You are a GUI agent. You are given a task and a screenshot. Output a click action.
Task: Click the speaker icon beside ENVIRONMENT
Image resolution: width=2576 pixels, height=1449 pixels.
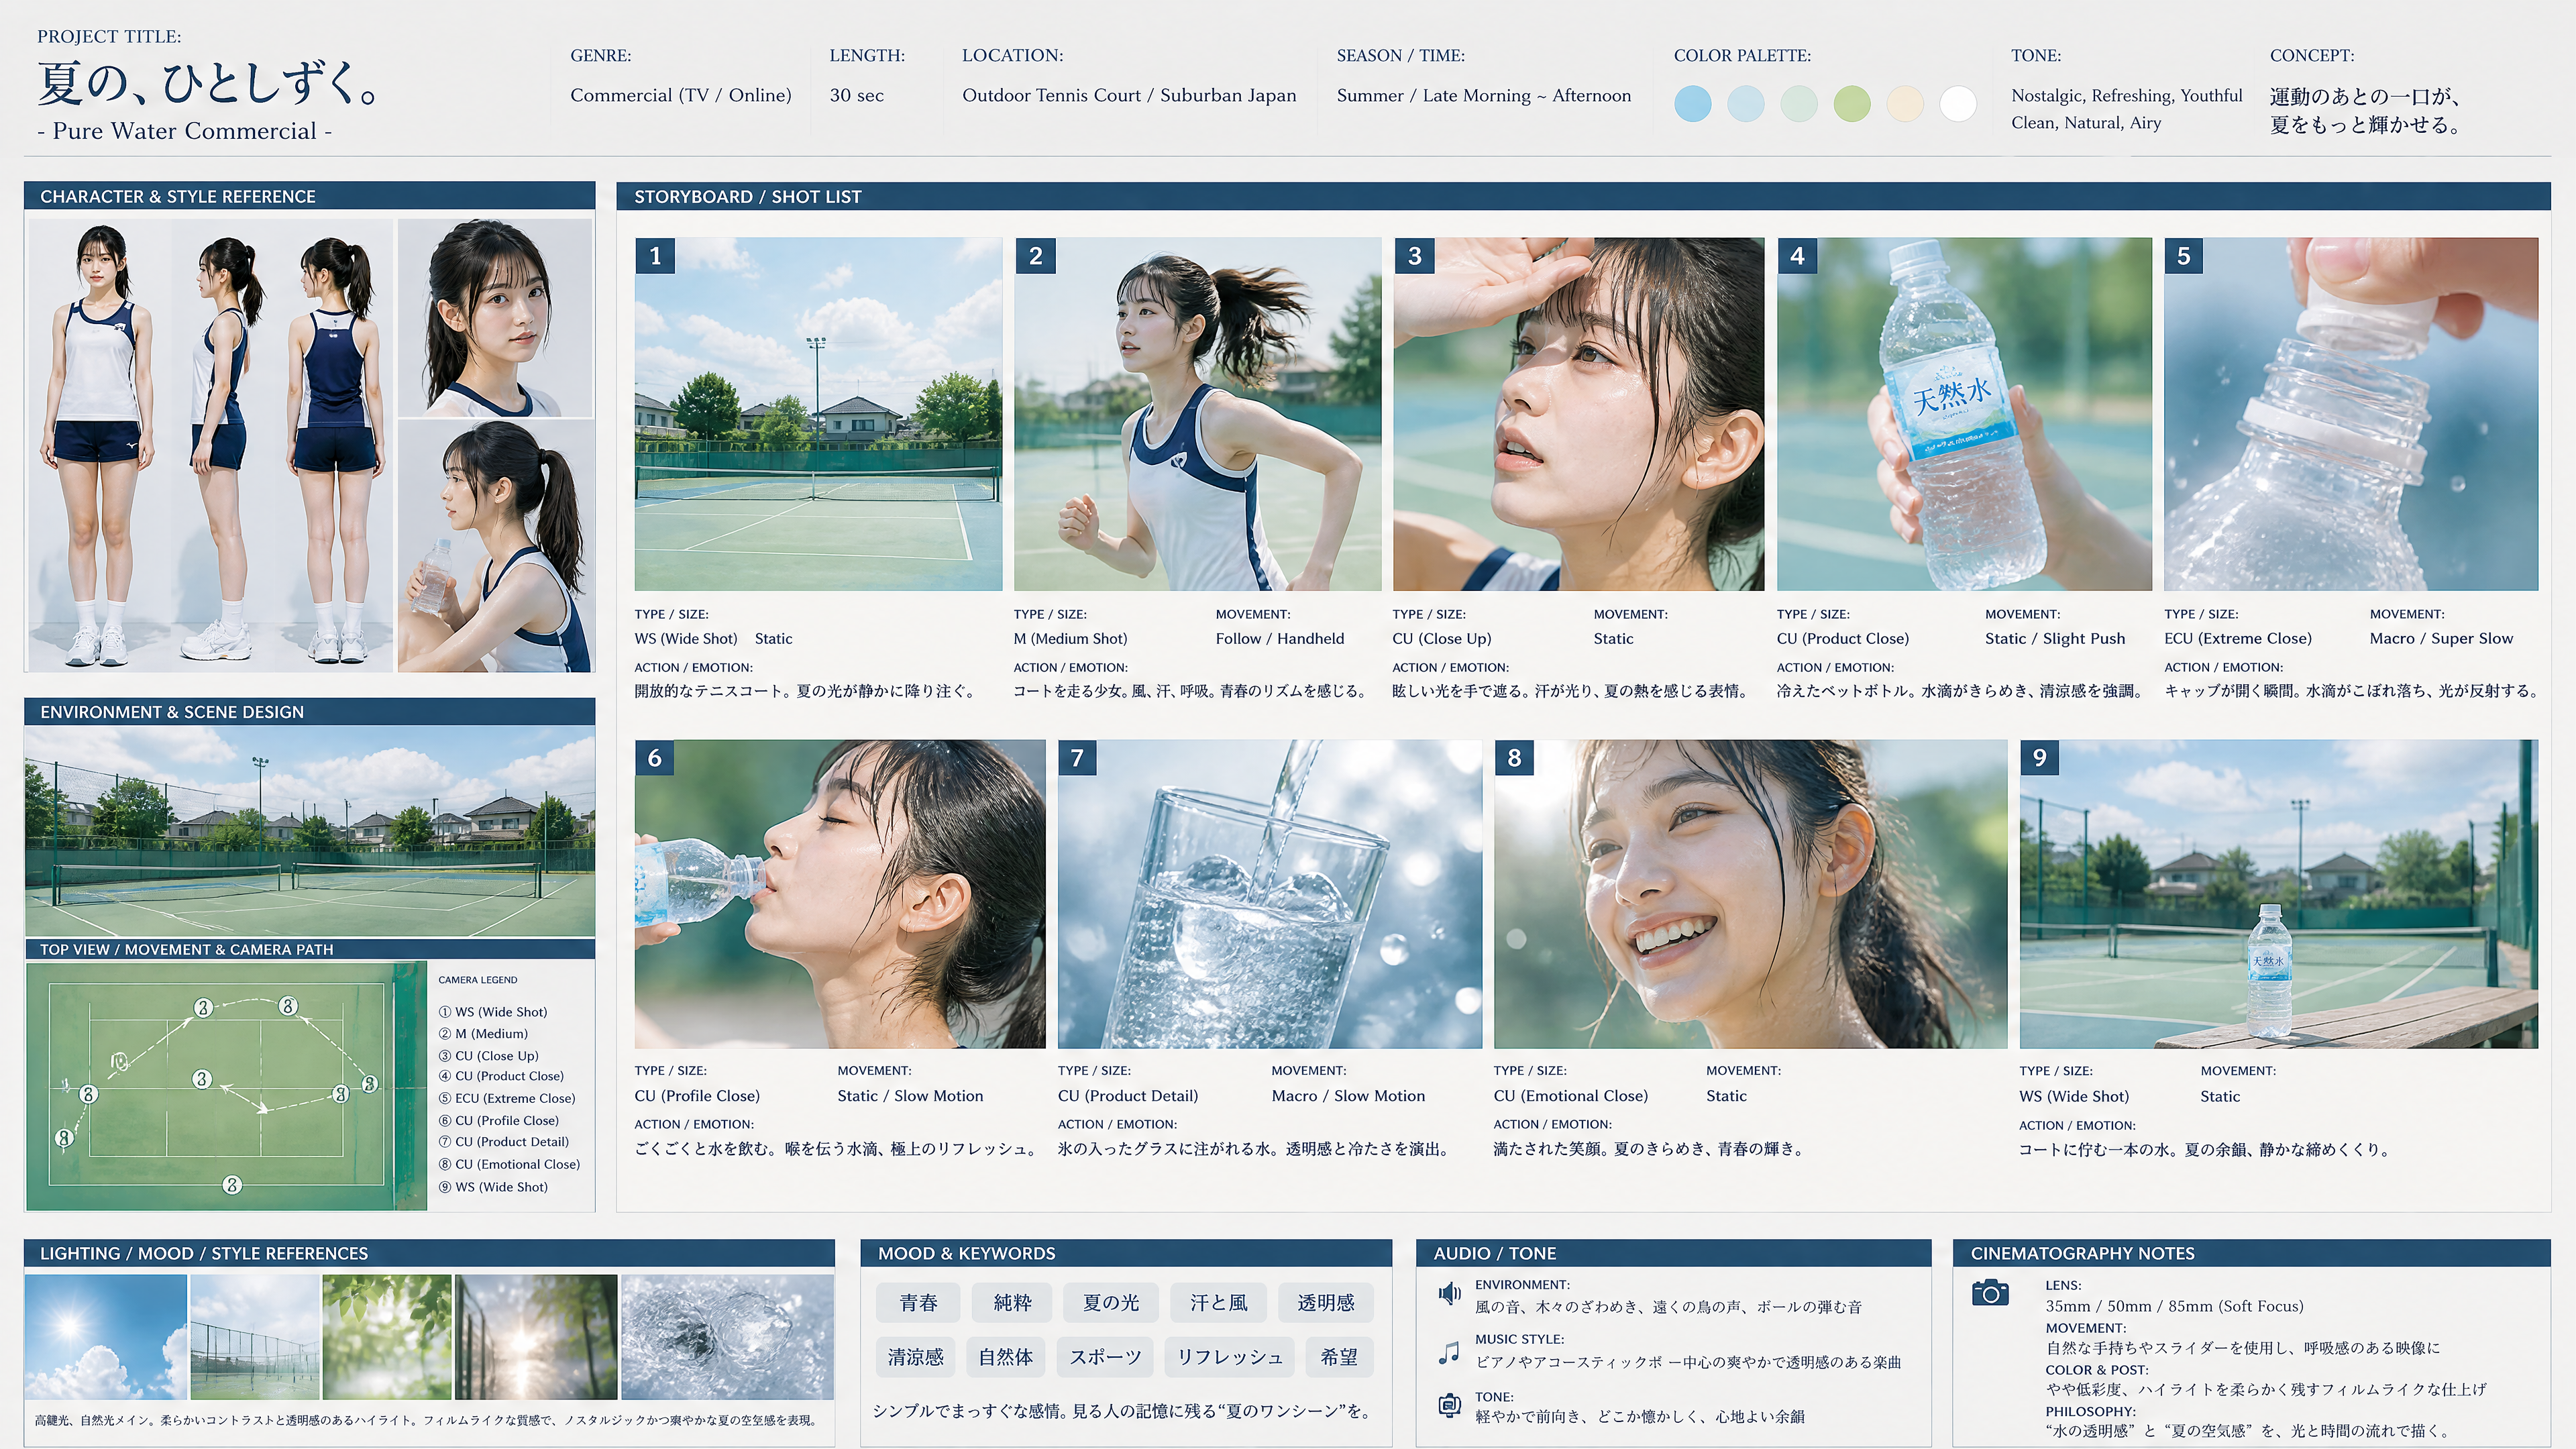[1448, 1294]
